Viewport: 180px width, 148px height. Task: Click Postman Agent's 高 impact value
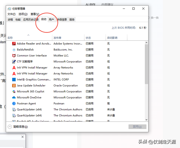pos(109,104)
